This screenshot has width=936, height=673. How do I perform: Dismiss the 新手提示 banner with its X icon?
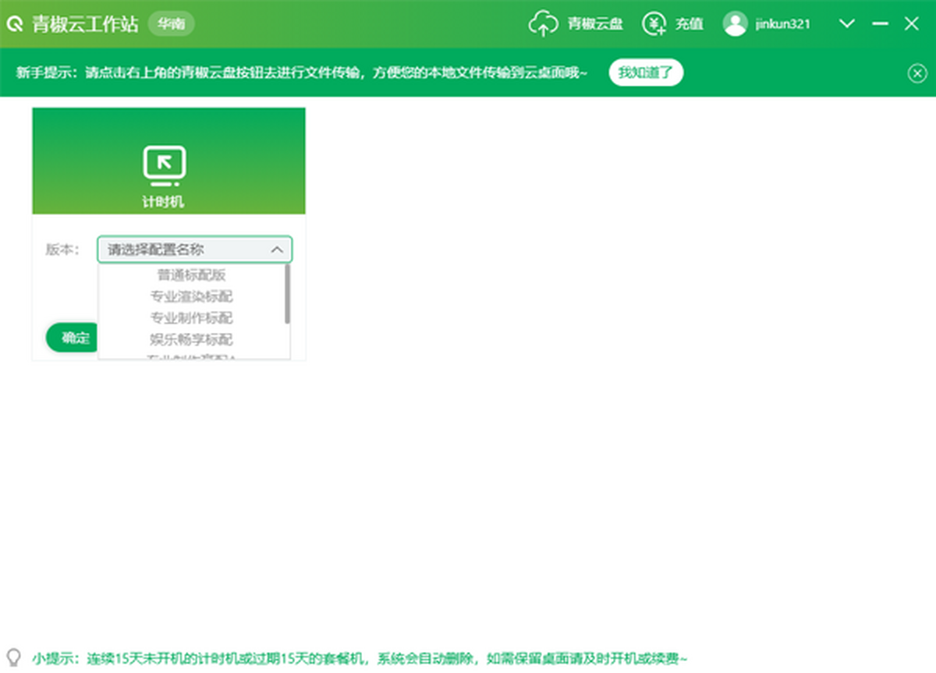click(916, 73)
